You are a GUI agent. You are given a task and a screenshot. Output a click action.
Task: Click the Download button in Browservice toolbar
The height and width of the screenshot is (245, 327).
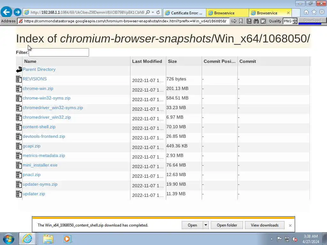[x=312, y=20]
